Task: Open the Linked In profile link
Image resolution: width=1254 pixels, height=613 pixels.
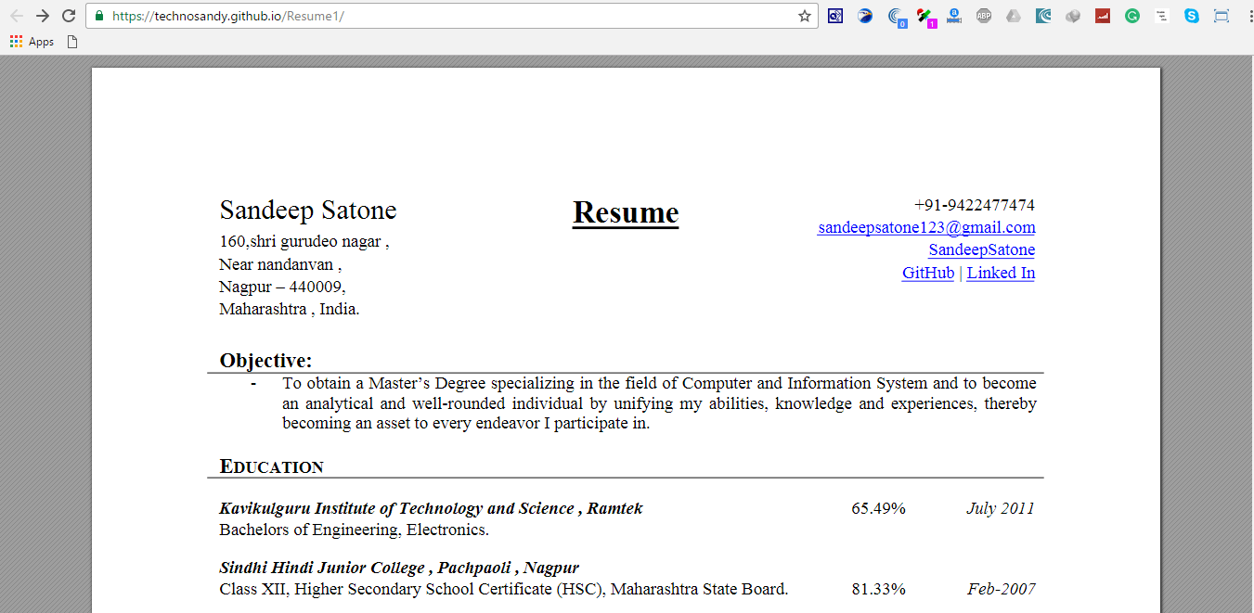Action: click(x=1001, y=273)
